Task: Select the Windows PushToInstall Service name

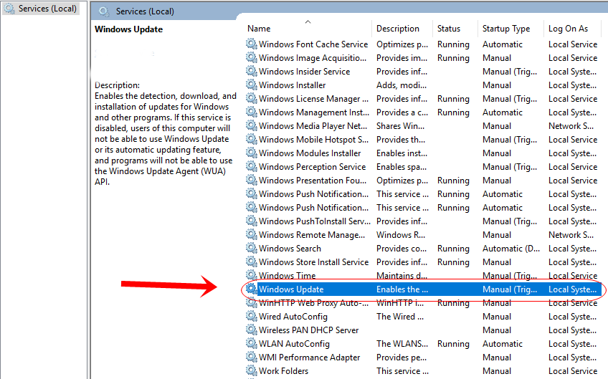Action: 315,221
